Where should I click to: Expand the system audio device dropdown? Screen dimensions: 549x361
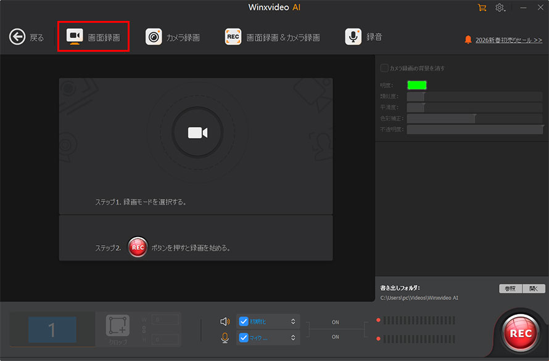293,321
